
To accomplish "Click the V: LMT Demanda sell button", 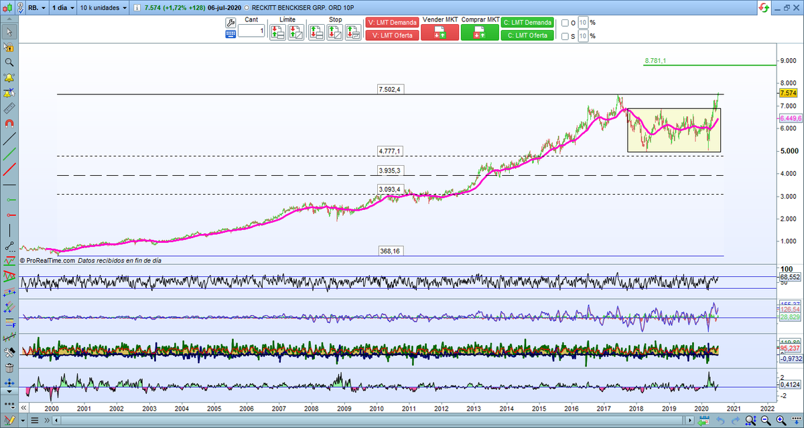I will click(391, 22).
